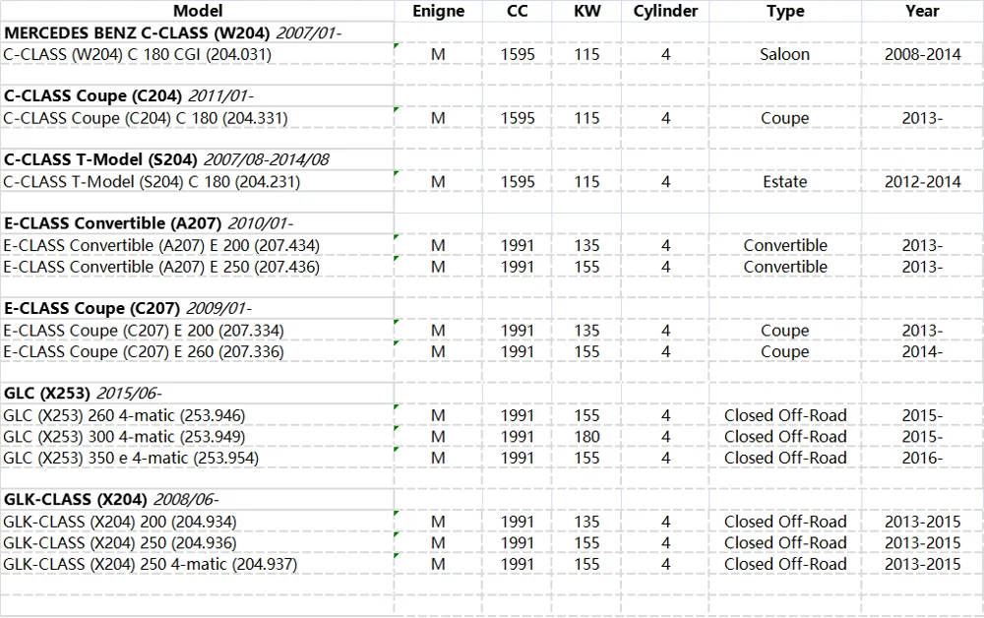Click the 115 KW cell for C-CLASS Coupe C 180
This screenshot has width=984, height=618.
(586, 118)
